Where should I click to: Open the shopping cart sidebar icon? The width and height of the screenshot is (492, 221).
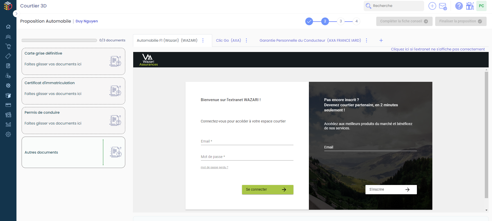pyautogui.click(x=8, y=46)
